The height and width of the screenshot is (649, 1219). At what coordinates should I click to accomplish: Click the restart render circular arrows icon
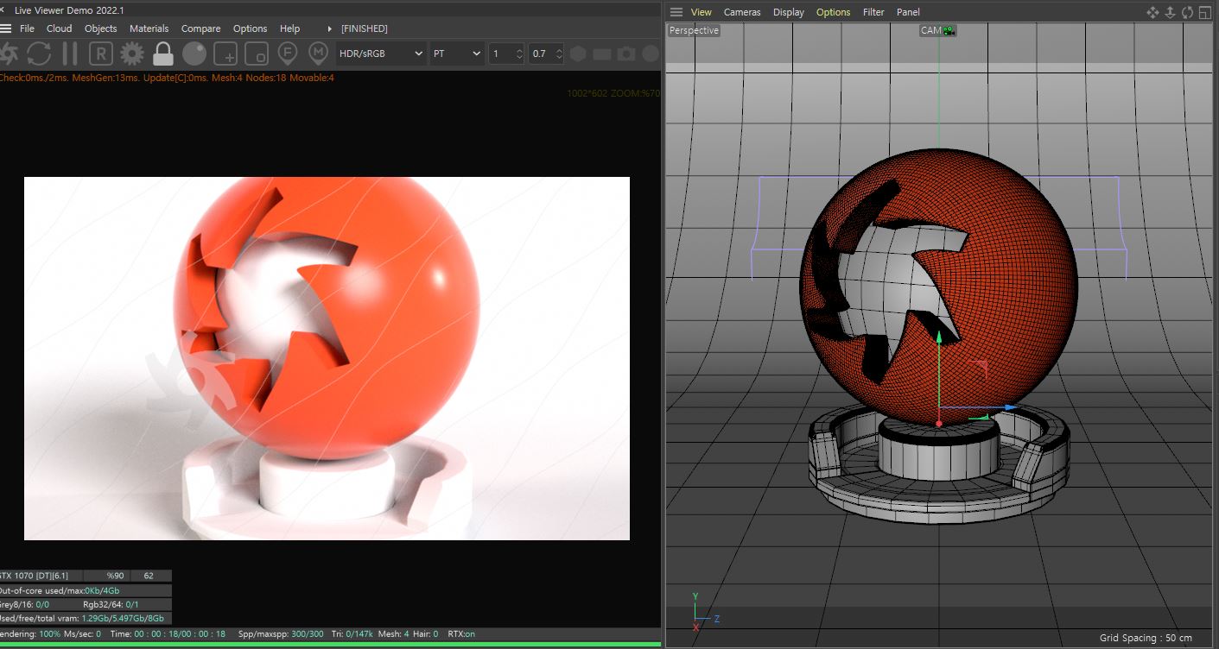[x=39, y=54]
